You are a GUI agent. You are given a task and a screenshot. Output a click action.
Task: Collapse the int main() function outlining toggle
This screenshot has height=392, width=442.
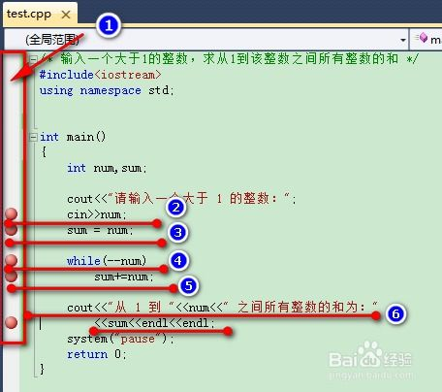(x=33, y=137)
